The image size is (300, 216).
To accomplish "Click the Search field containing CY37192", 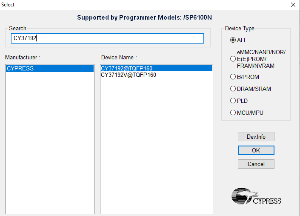I will tap(107, 38).
